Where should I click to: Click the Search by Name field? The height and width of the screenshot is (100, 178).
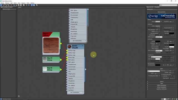(x=9, y=9)
